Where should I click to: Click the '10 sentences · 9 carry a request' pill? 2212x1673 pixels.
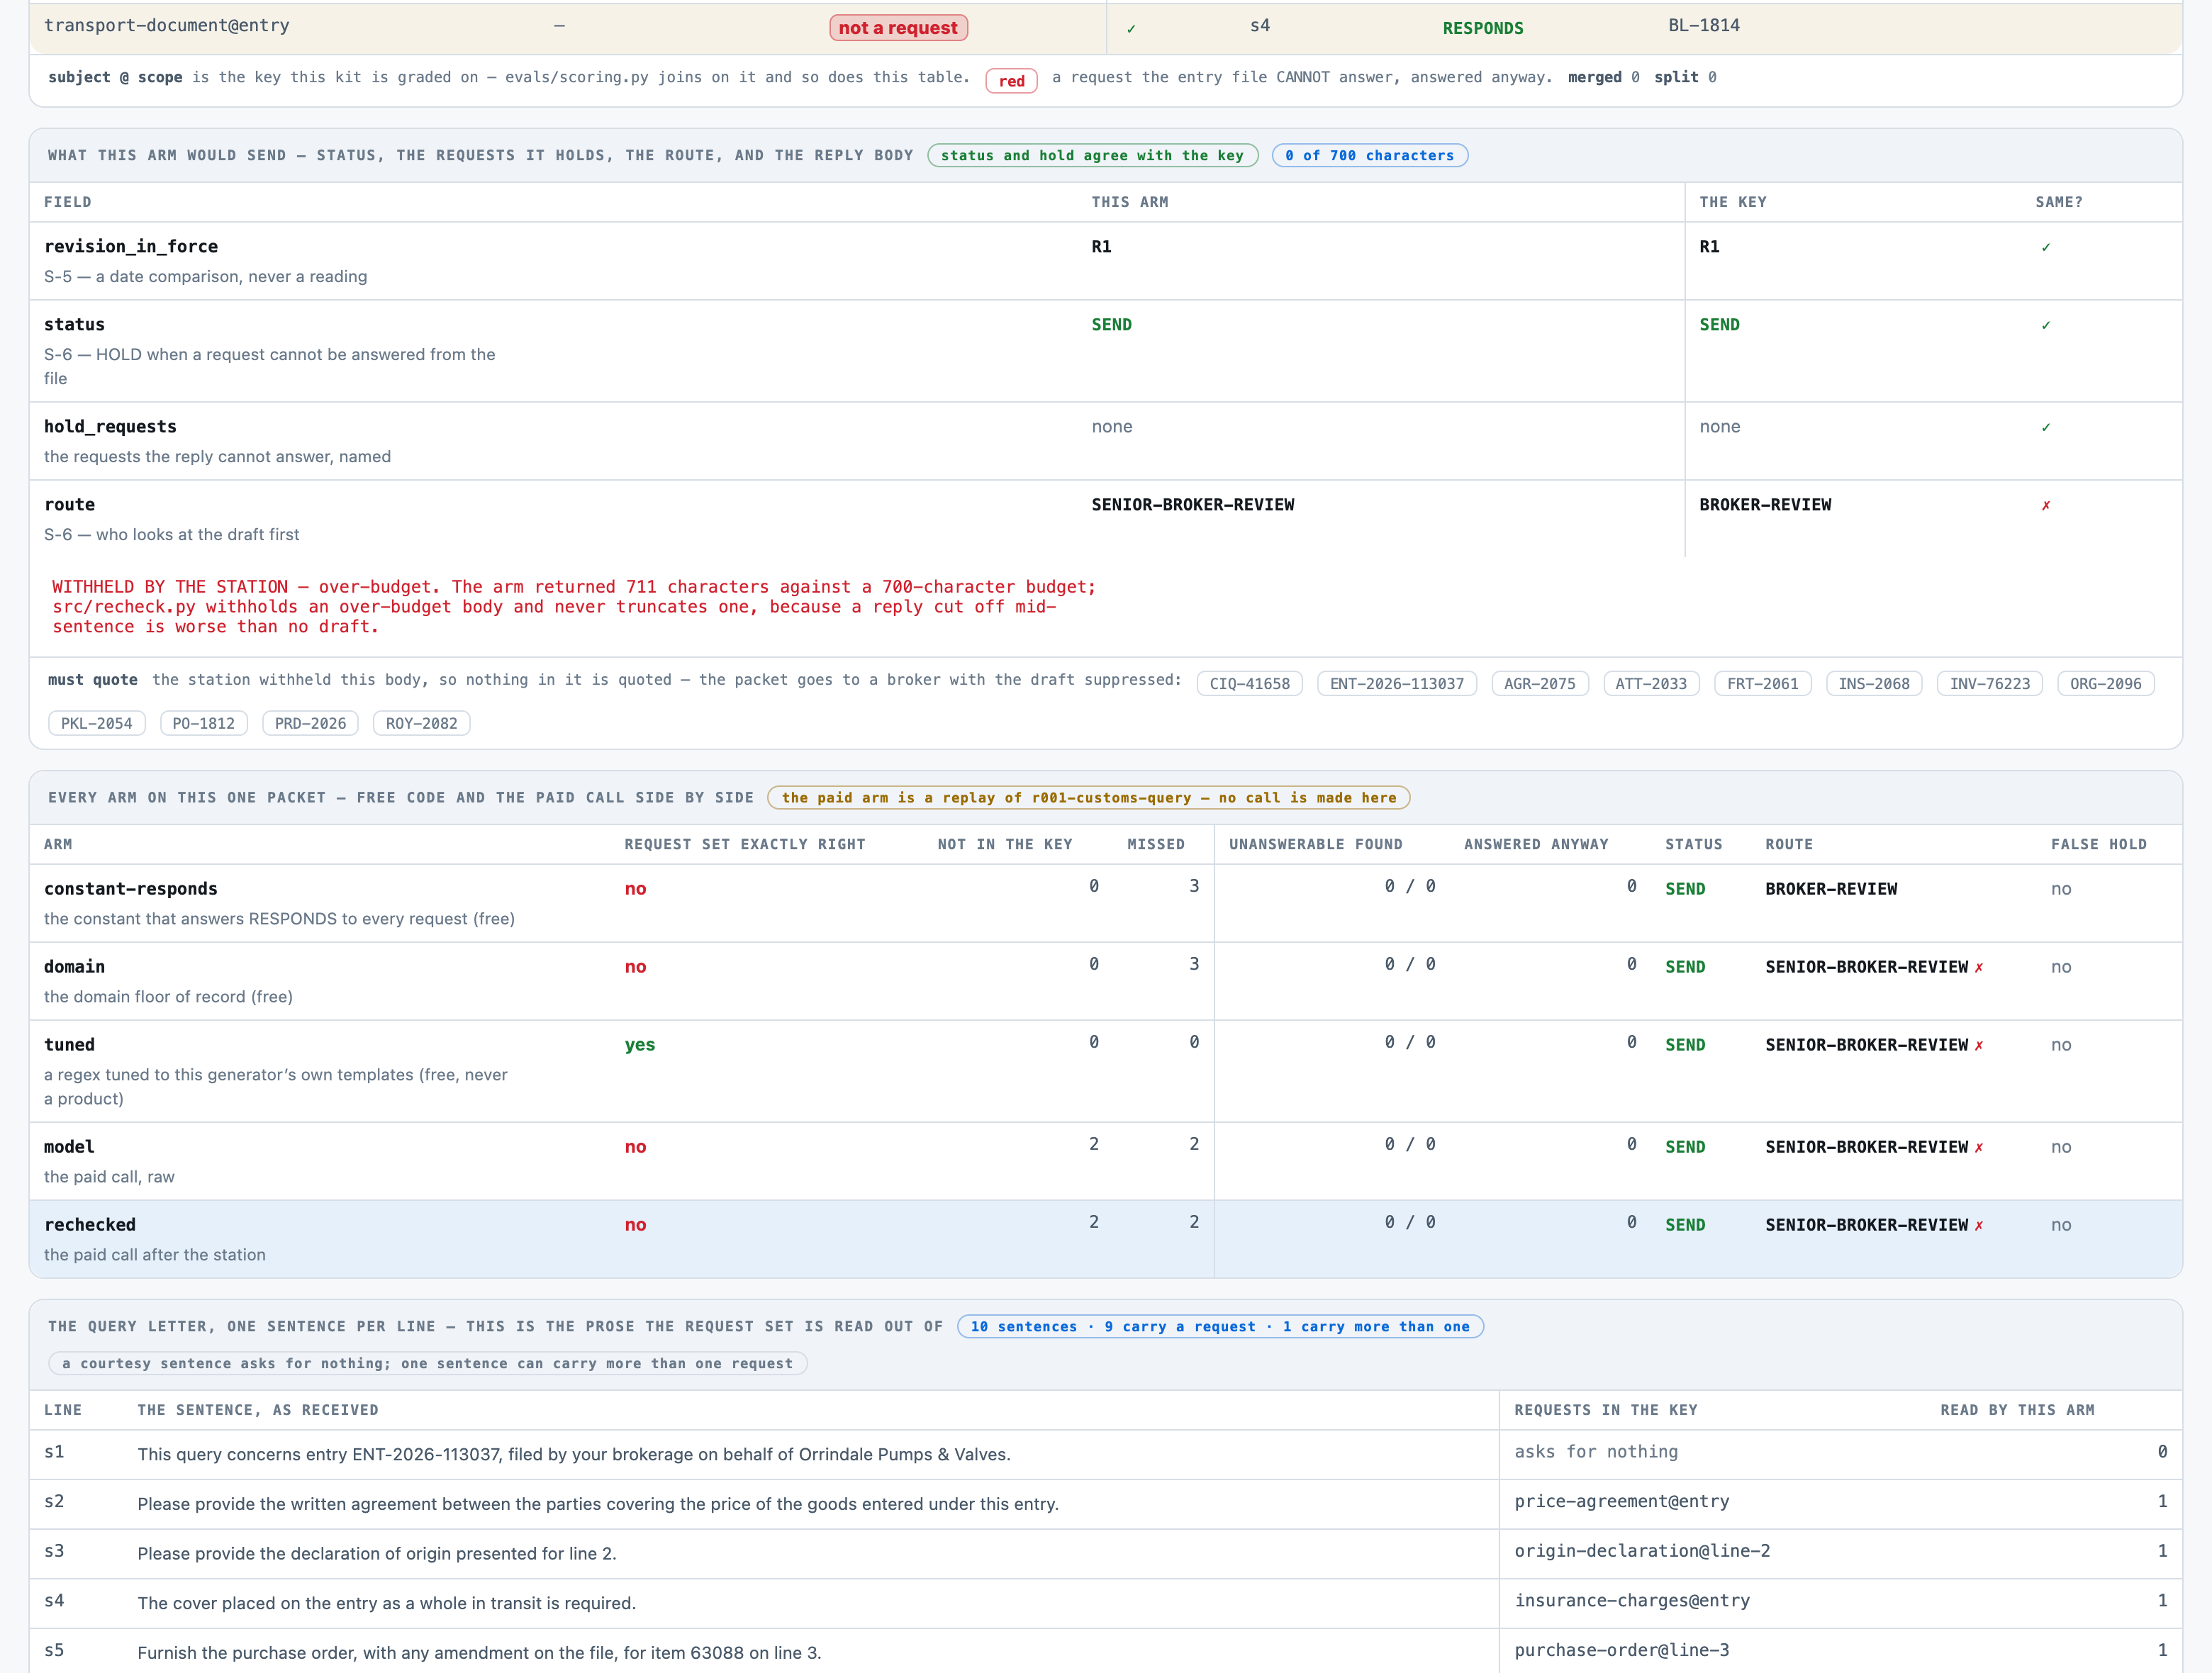click(1219, 1326)
